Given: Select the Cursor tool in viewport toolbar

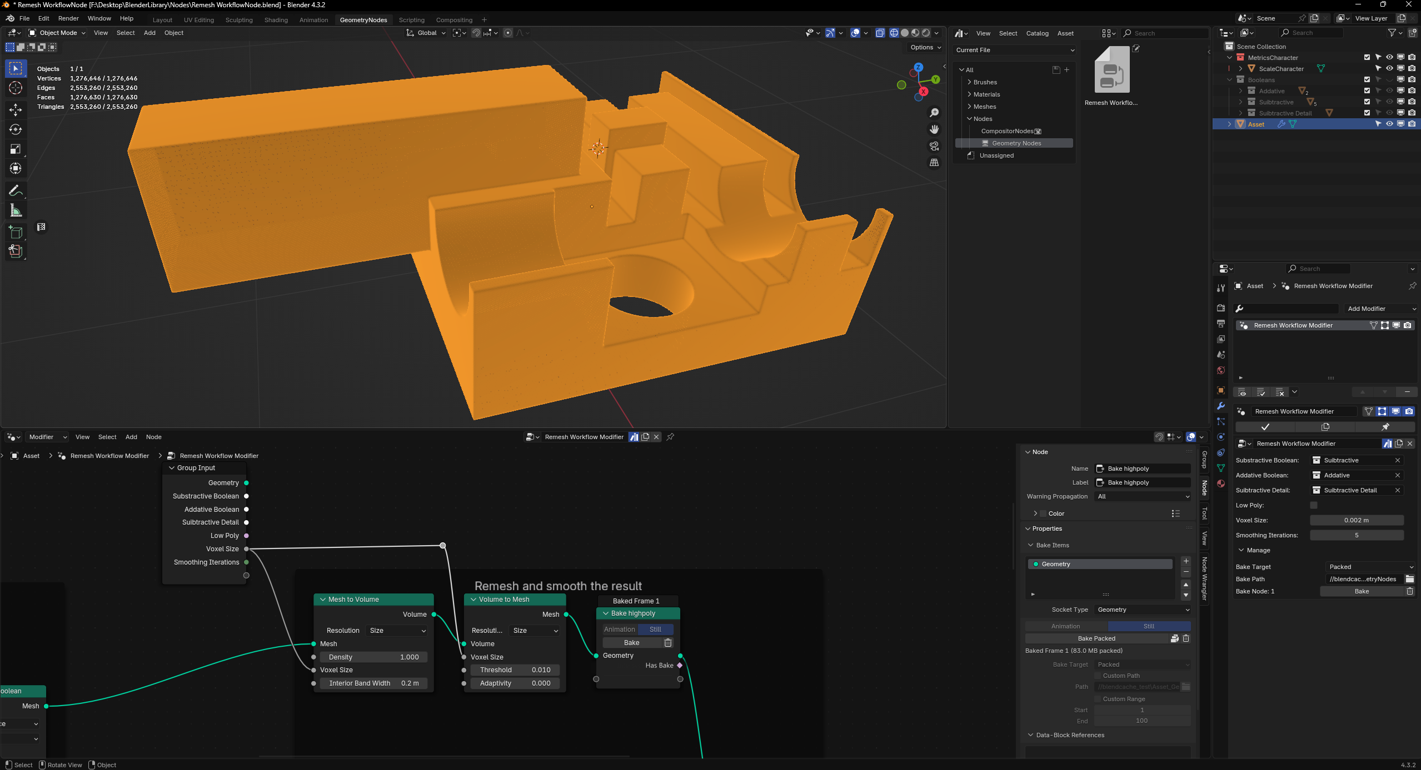Looking at the screenshot, I should click(16, 88).
